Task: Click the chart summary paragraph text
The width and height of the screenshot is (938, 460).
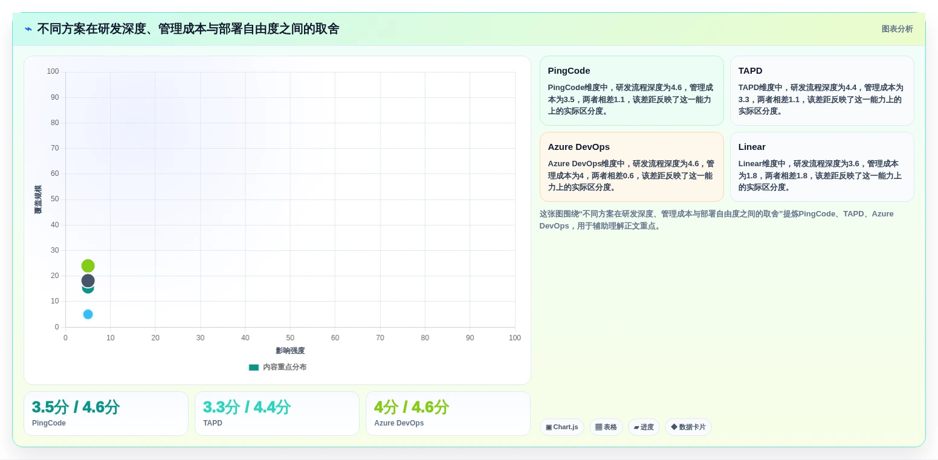Action: pyautogui.click(x=716, y=220)
